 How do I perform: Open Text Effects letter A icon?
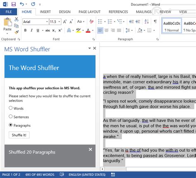[x=69, y=30]
